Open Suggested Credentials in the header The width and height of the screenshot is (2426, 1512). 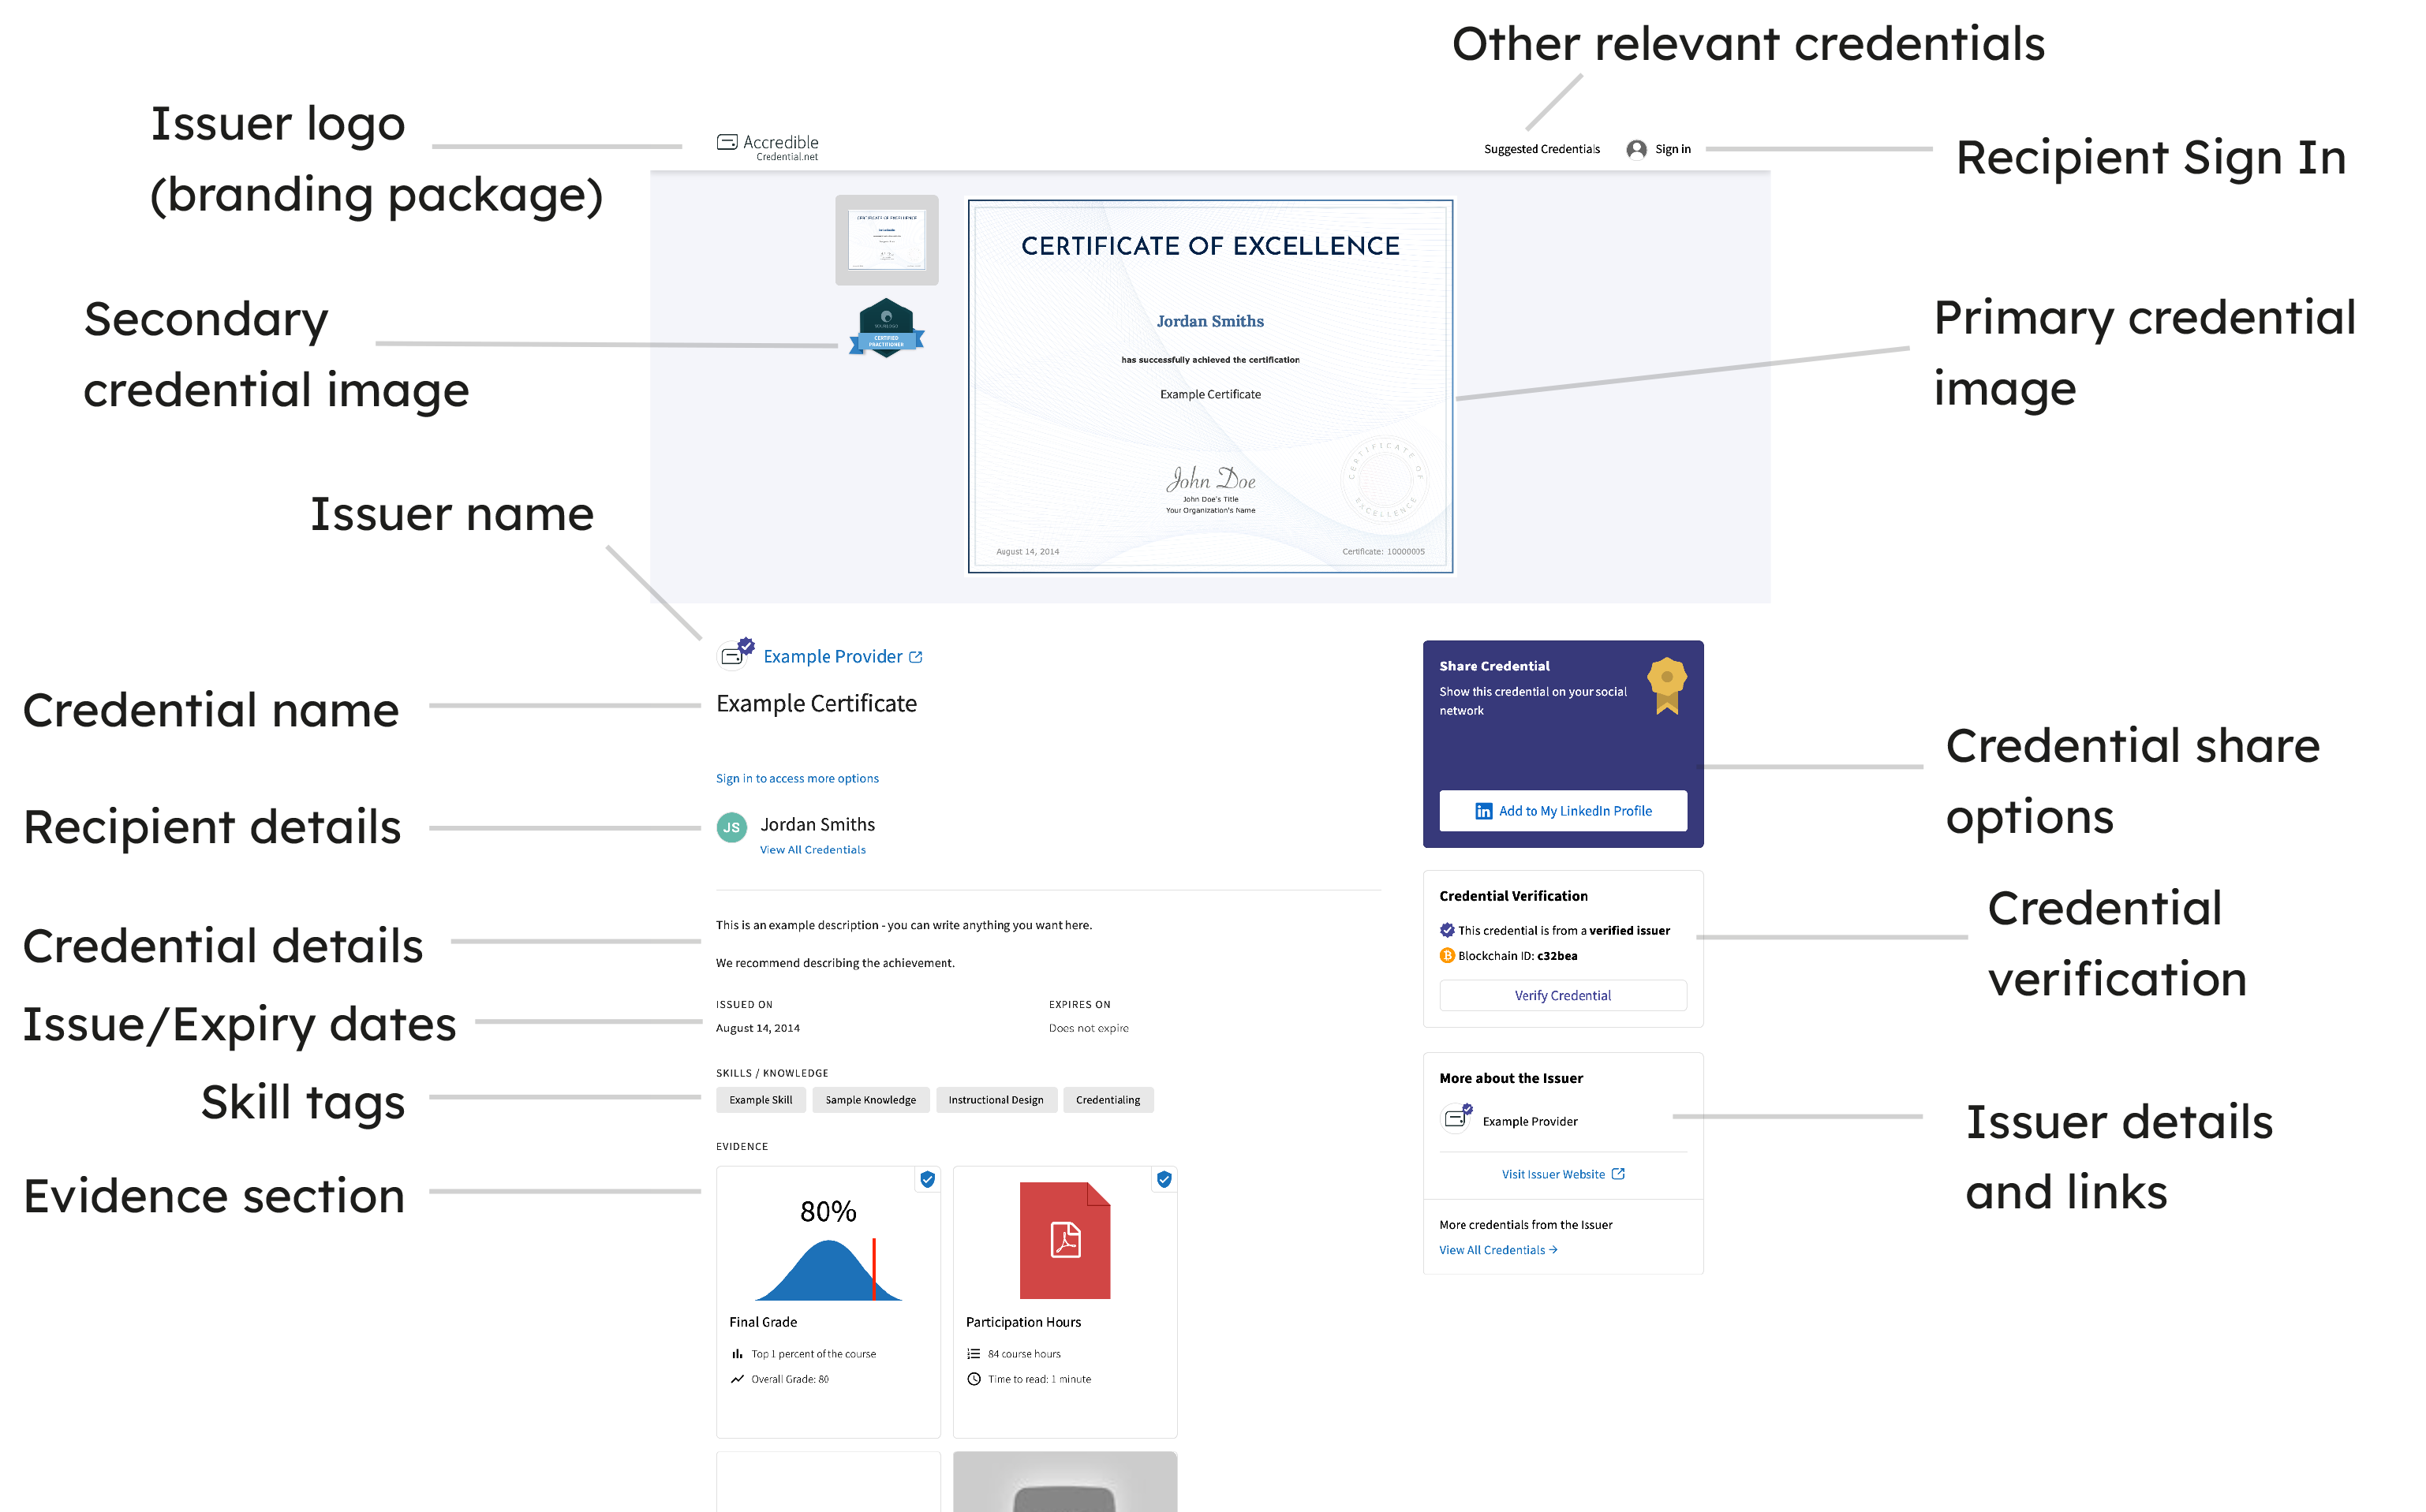[x=1541, y=148]
